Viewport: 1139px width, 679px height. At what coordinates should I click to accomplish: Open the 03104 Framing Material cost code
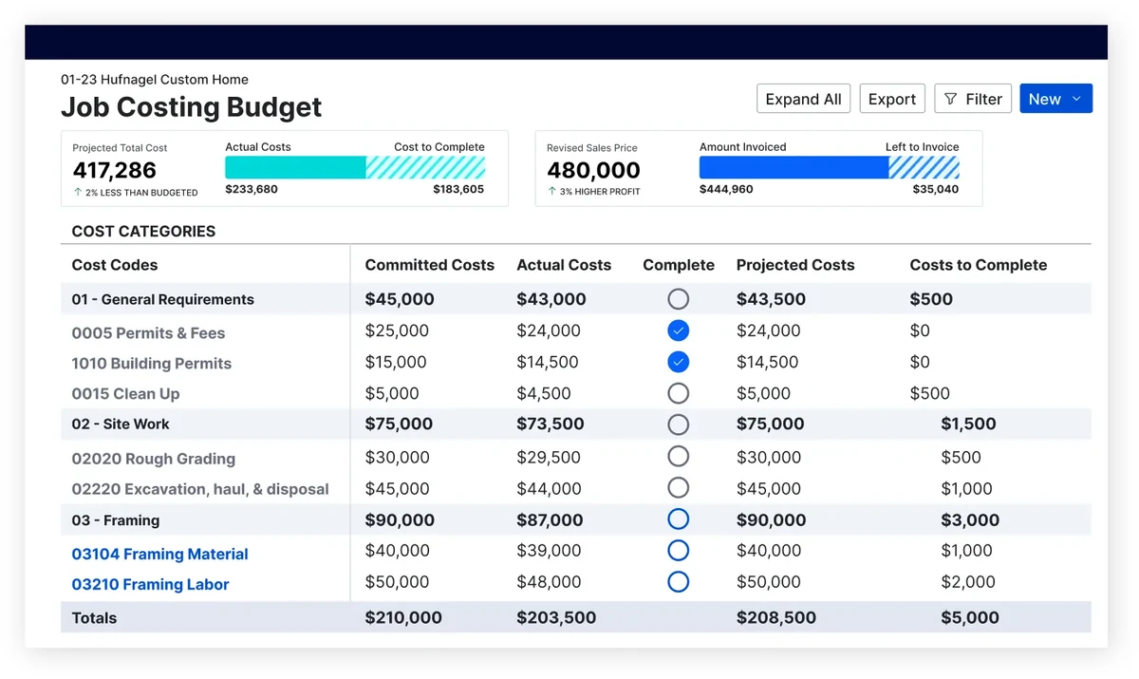159,553
